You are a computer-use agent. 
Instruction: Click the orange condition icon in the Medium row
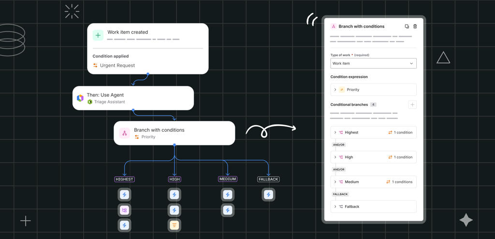pos(388,182)
